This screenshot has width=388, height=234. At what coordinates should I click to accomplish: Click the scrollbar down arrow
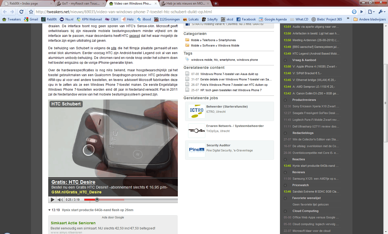coord(386,232)
